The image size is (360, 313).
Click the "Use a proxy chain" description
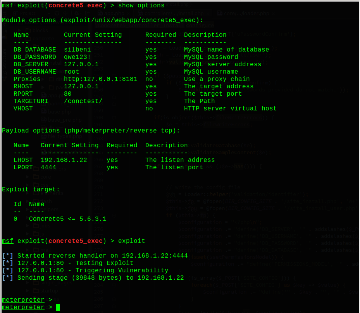coord(217,79)
